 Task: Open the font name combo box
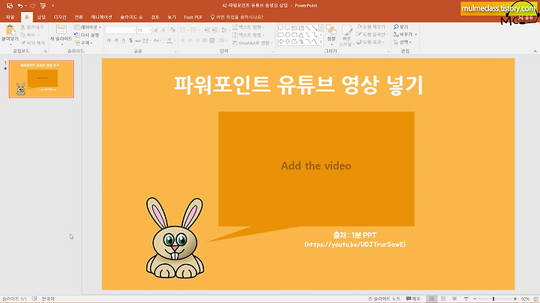tap(121, 30)
